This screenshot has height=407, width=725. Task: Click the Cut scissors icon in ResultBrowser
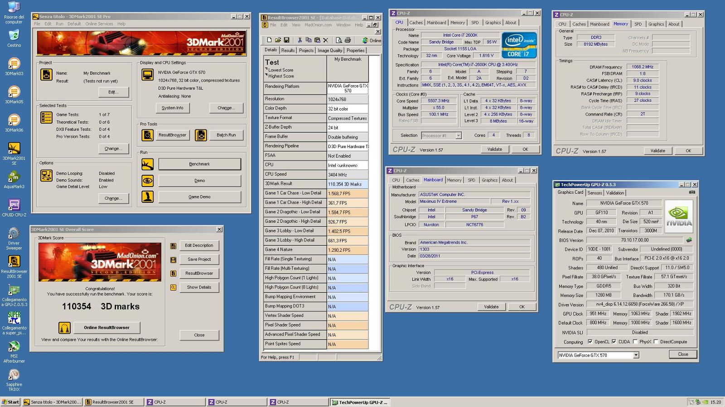tap(300, 40)
